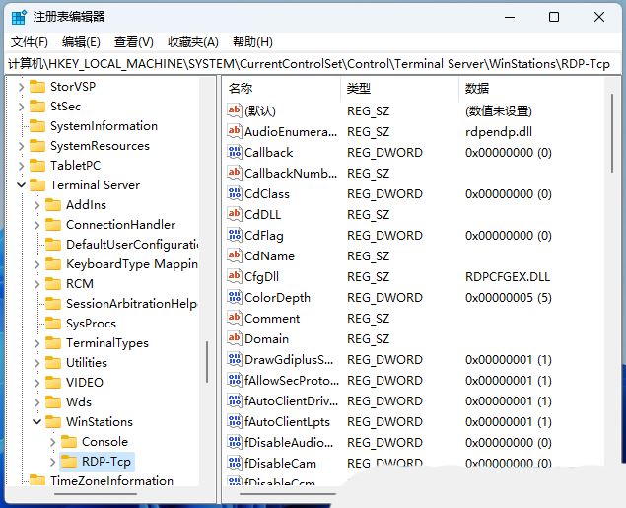Expand the AddIns subkey arrow
Viewport: 626px width, 508px height.
tap(37, 205)
